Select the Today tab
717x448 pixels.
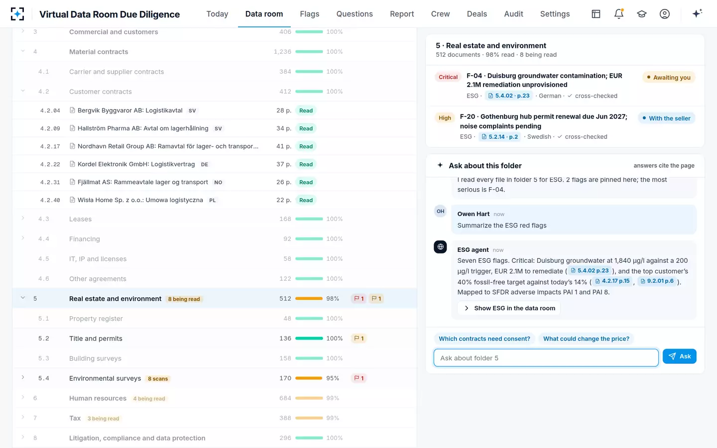click(217, 14)
